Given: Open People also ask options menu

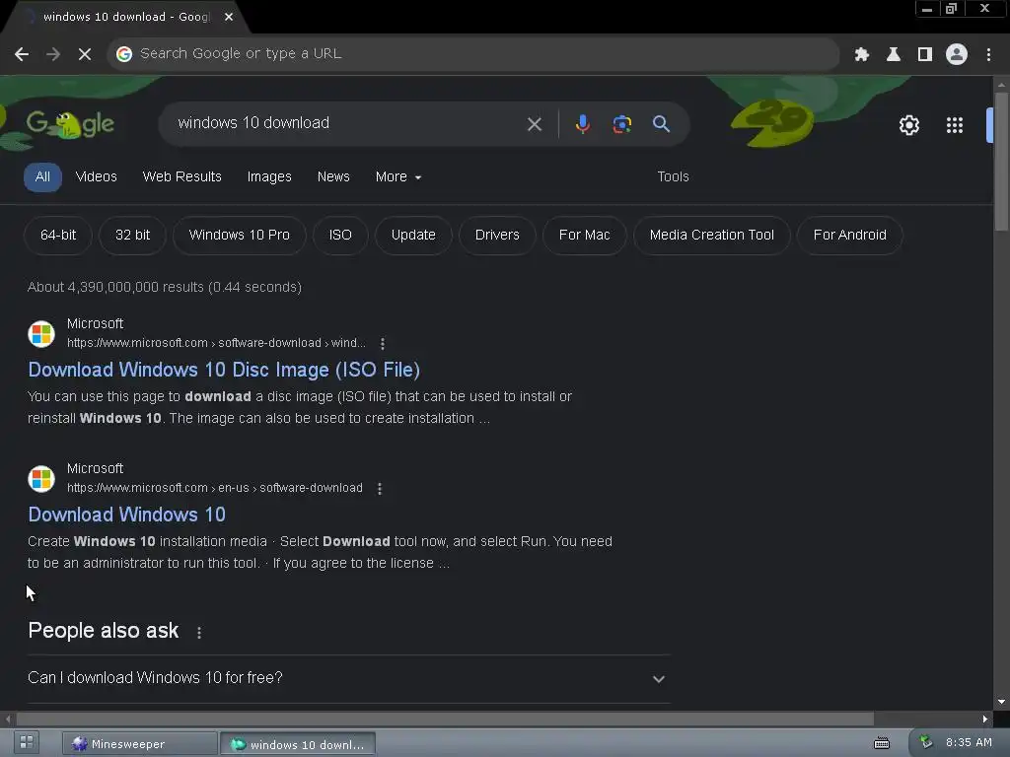Looking at the screenshot, I should pyautogui.click(x=199, y=633).
